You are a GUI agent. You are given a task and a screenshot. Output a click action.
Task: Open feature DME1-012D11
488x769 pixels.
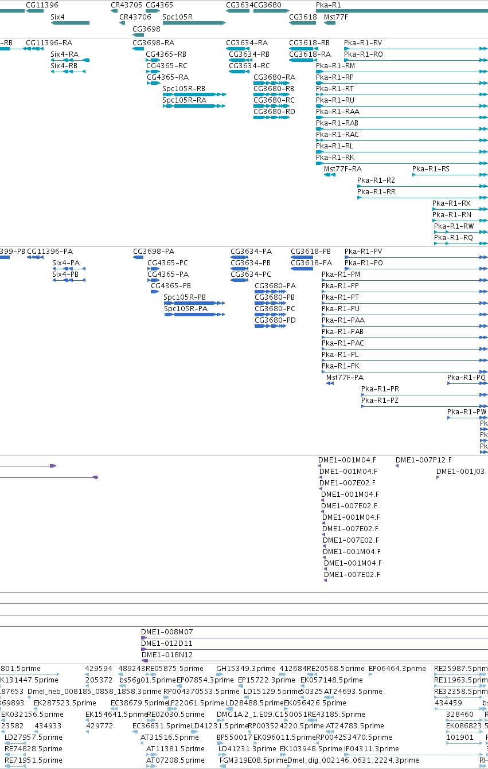(167, 644)
